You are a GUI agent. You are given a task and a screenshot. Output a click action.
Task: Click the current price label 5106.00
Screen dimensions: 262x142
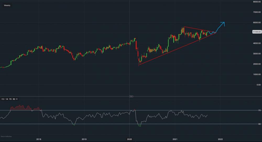[256, 32]
